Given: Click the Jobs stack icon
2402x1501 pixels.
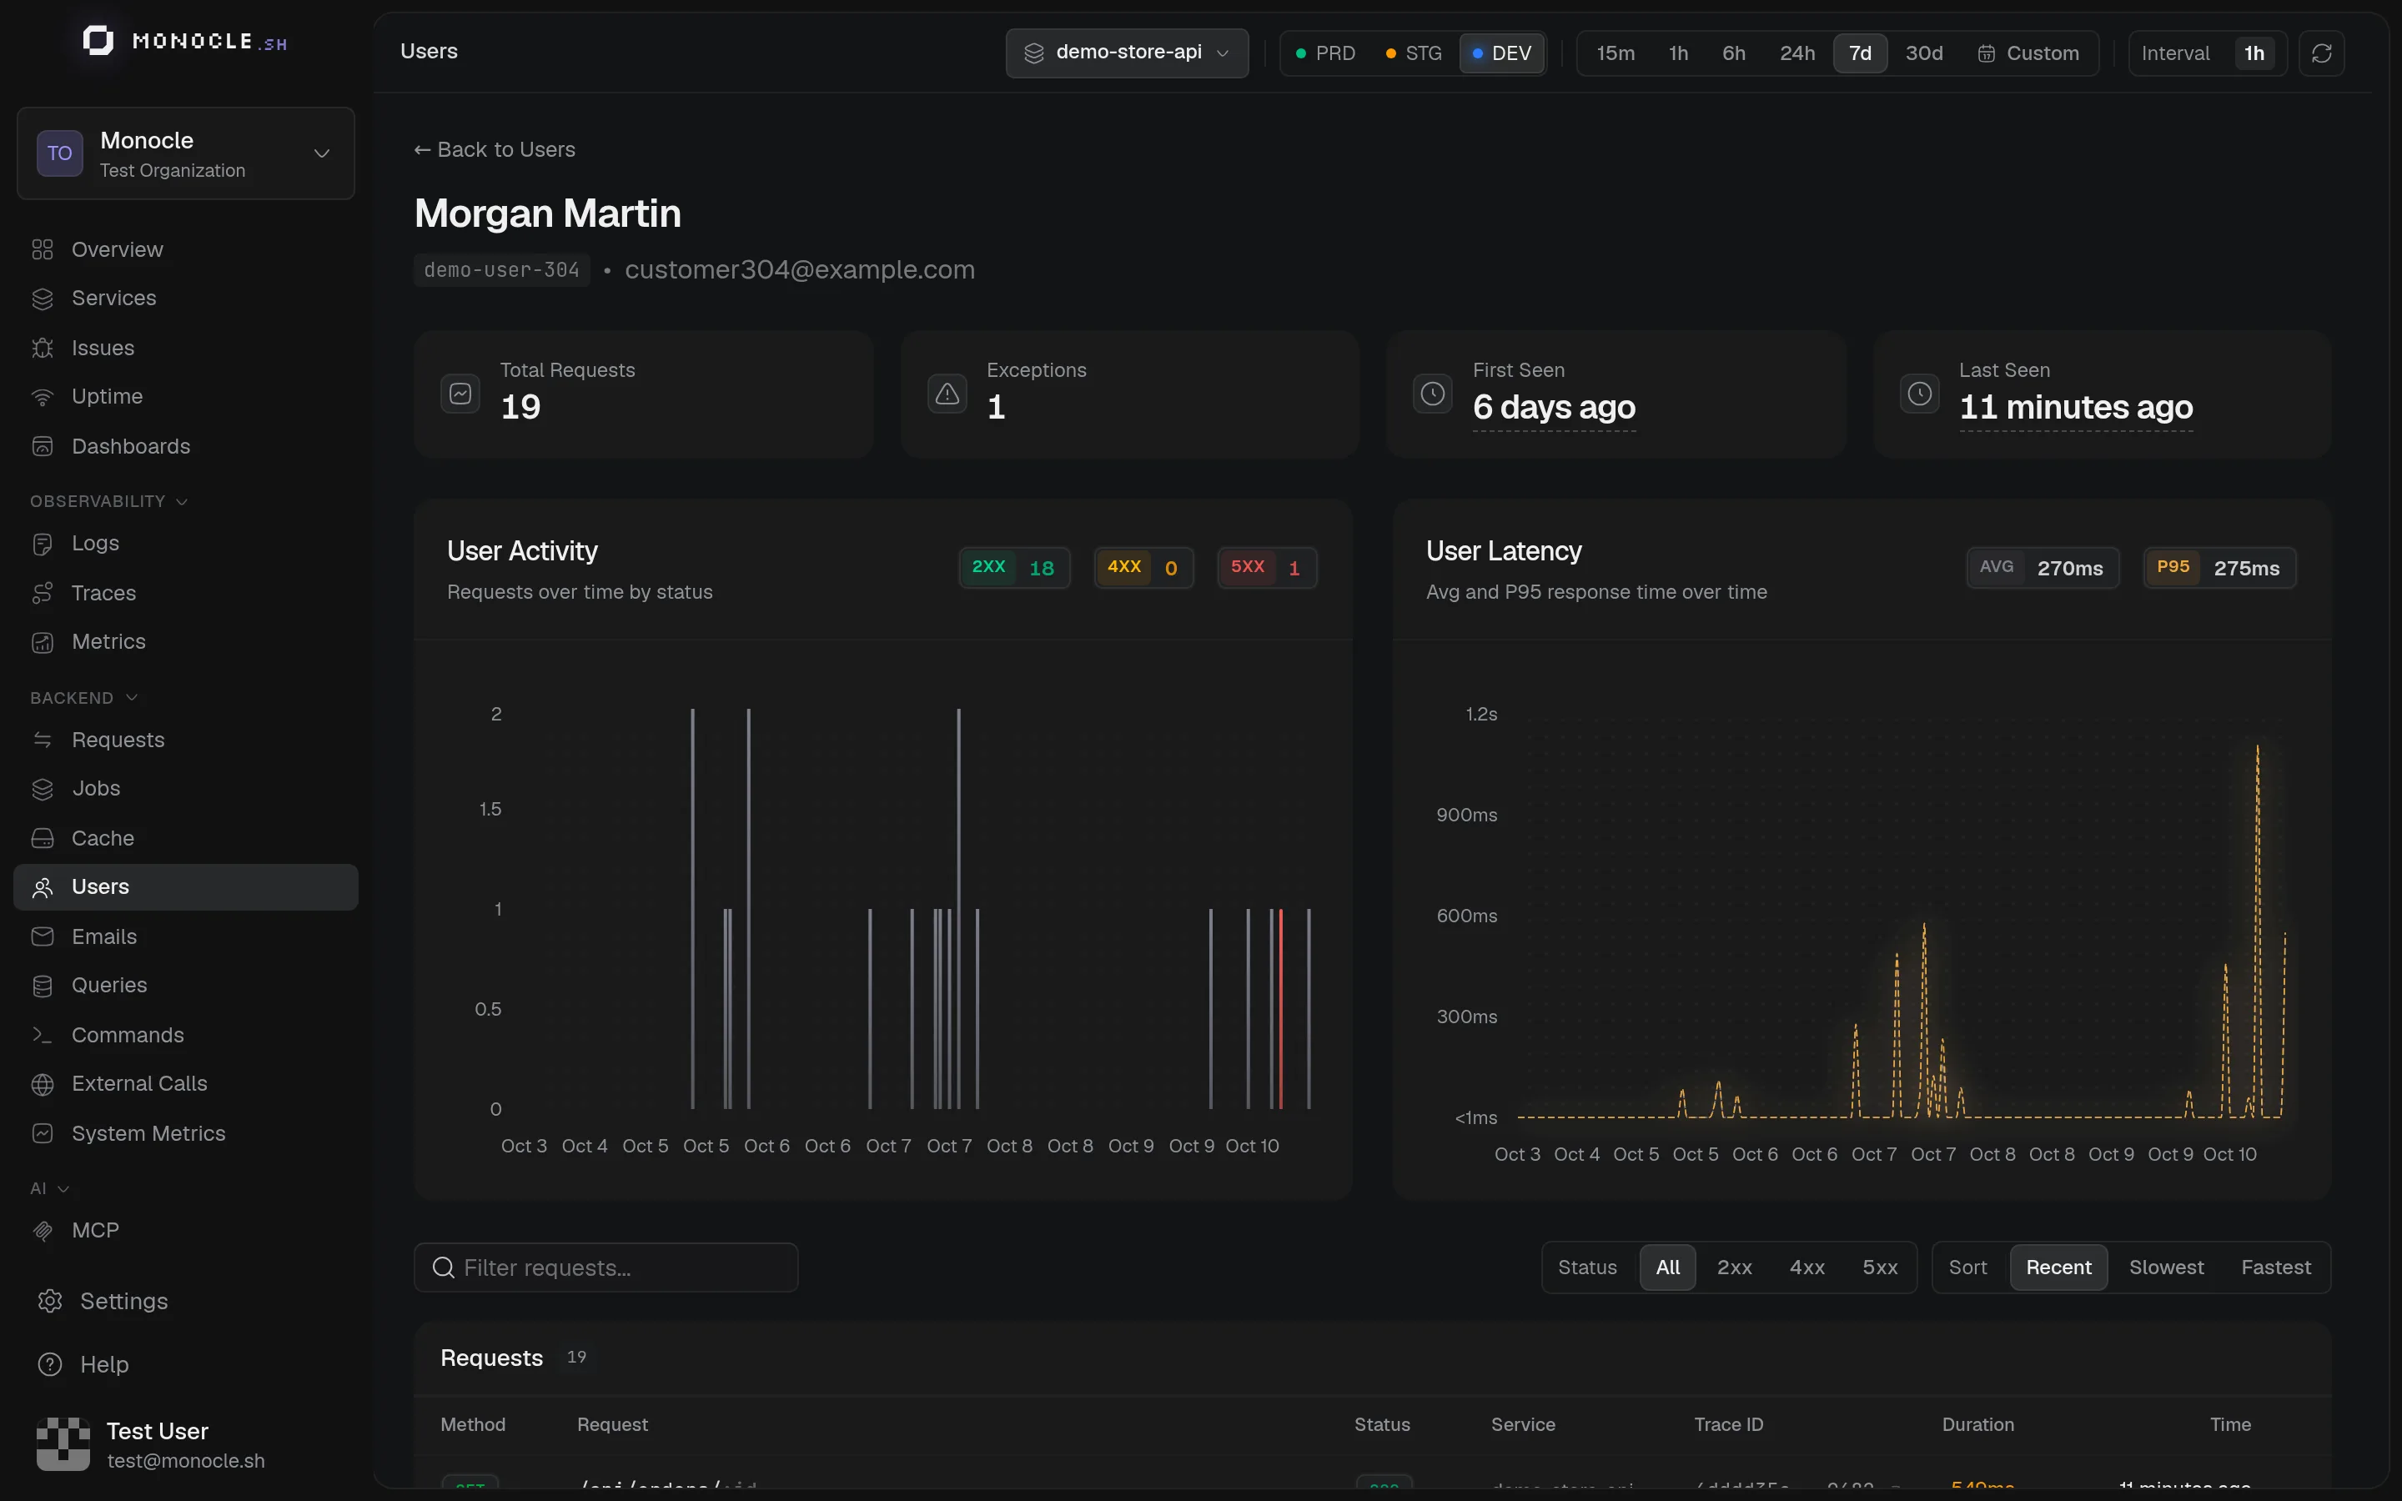Looking at the screenshot, I should 43,789.
